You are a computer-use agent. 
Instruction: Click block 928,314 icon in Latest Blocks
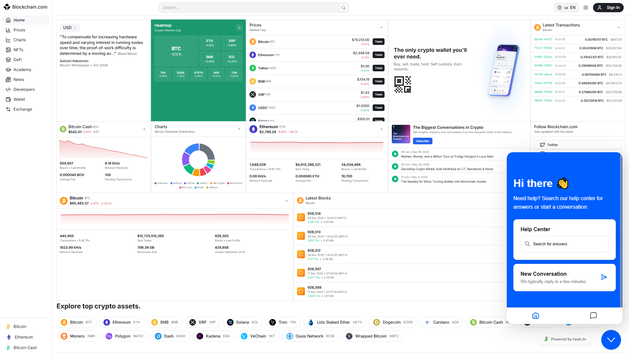tap(301, 217)
